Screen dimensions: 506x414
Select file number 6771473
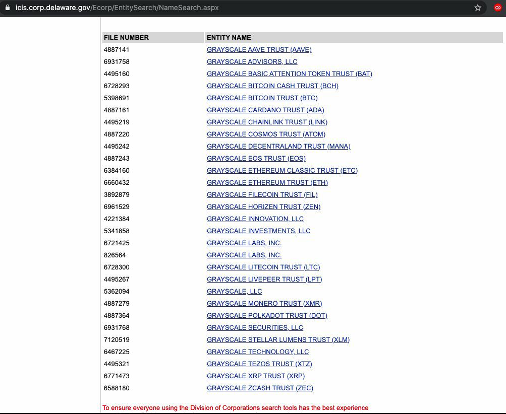pos(117,376)
